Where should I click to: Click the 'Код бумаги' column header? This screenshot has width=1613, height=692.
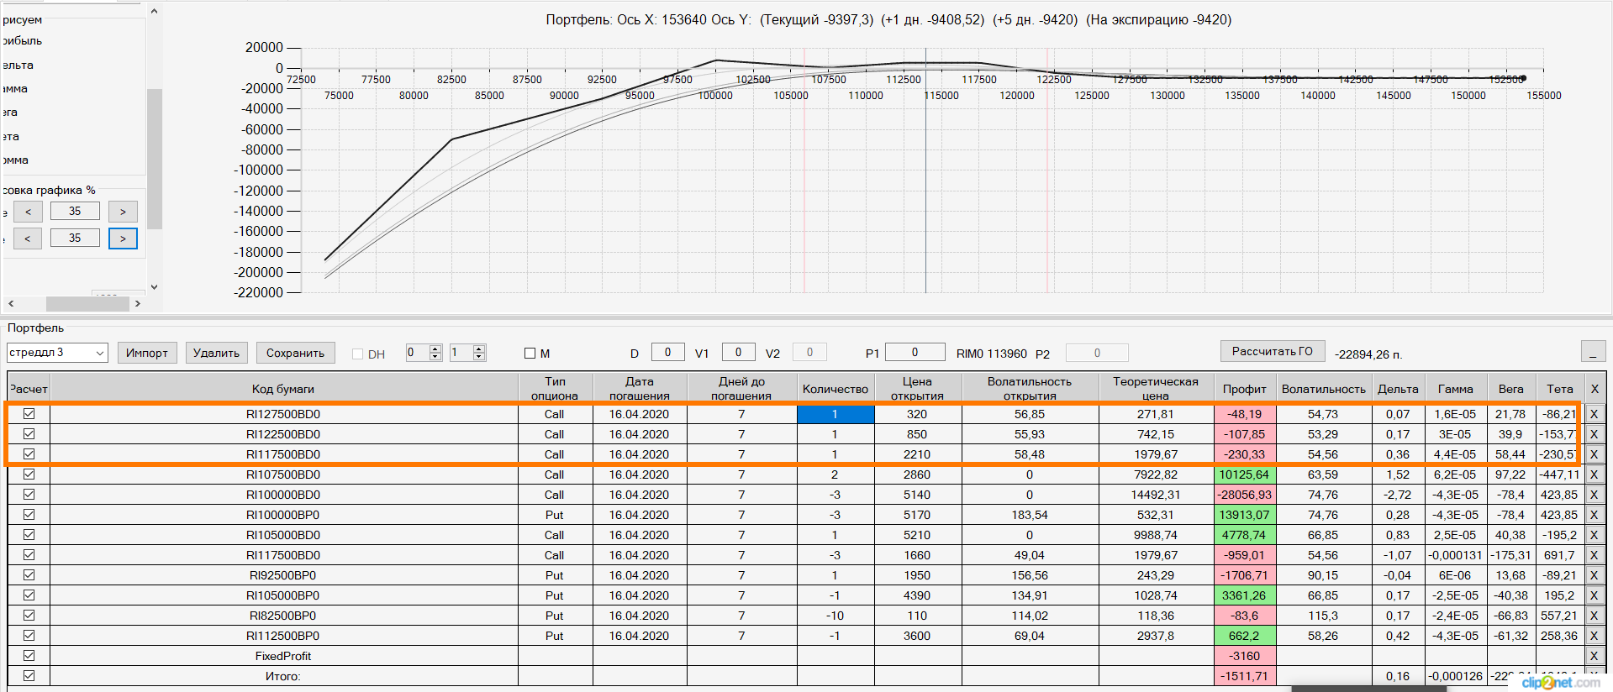[x=283, y=389]
